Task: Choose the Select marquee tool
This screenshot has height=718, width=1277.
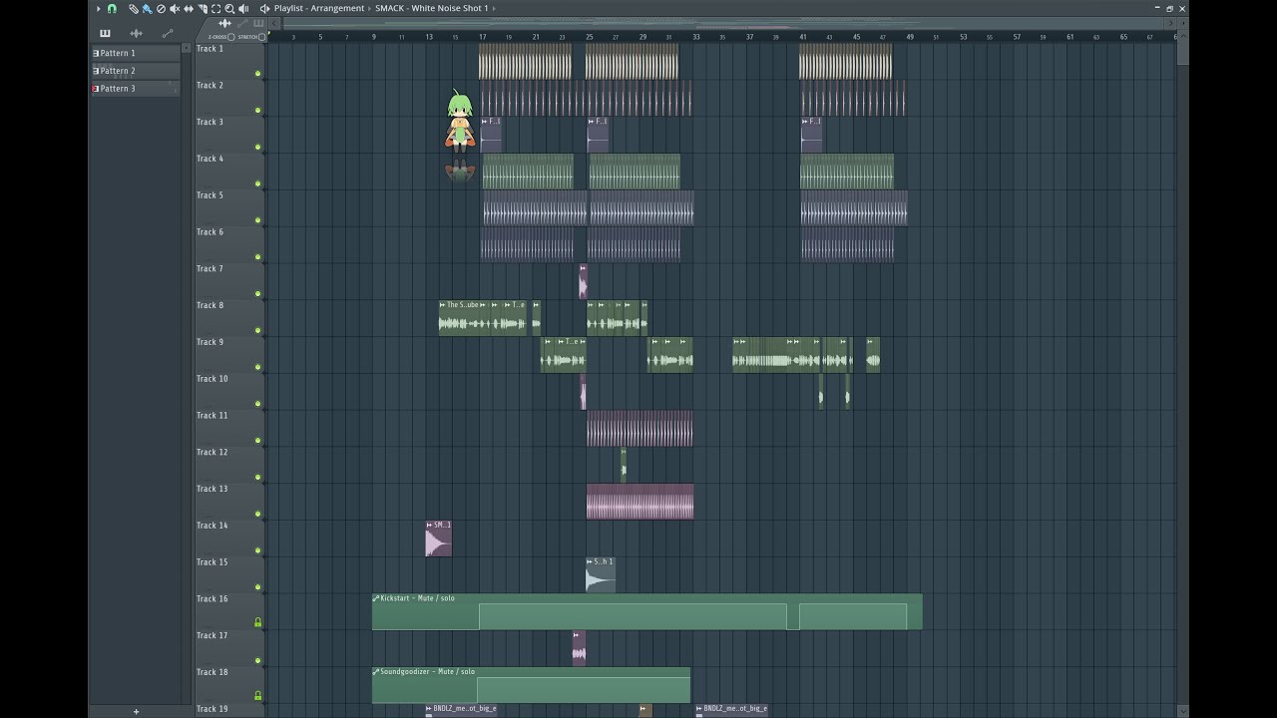Action: [x=215, y=9]
